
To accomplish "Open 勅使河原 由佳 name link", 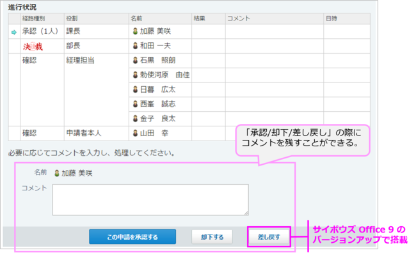I will tap(164, 75).
